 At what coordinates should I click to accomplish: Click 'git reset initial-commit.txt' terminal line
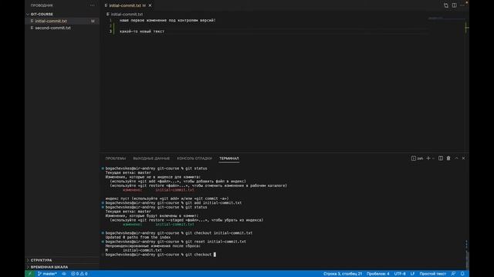tap(175, 242)
